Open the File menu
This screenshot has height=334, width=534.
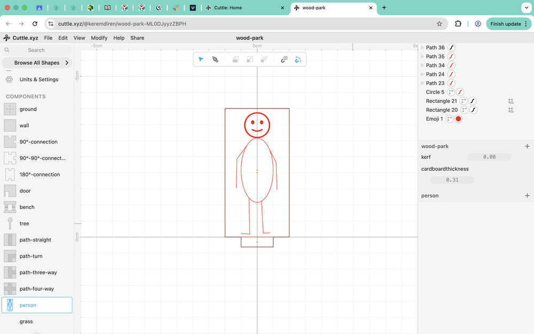pos(48,38)
